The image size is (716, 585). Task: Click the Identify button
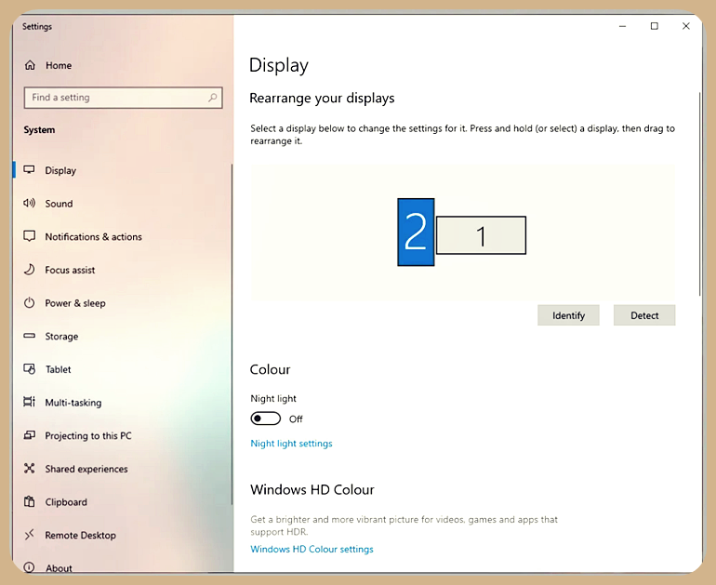click(568, 315)
